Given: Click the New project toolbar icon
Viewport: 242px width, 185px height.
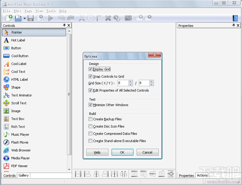Looking at the screenshot, I should 9,18.
